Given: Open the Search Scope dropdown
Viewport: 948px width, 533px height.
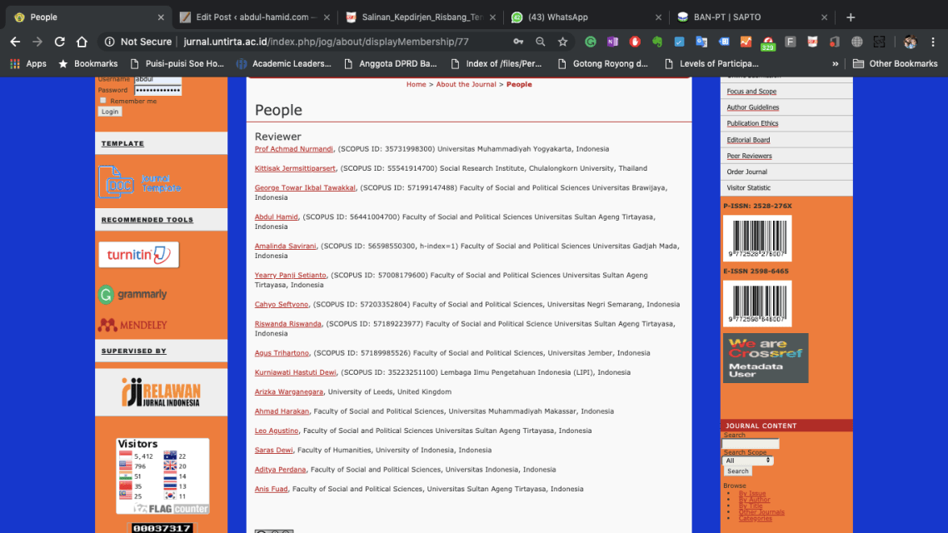Looking at the screenshot, I should pyautogui.click(x=747, y=461).
